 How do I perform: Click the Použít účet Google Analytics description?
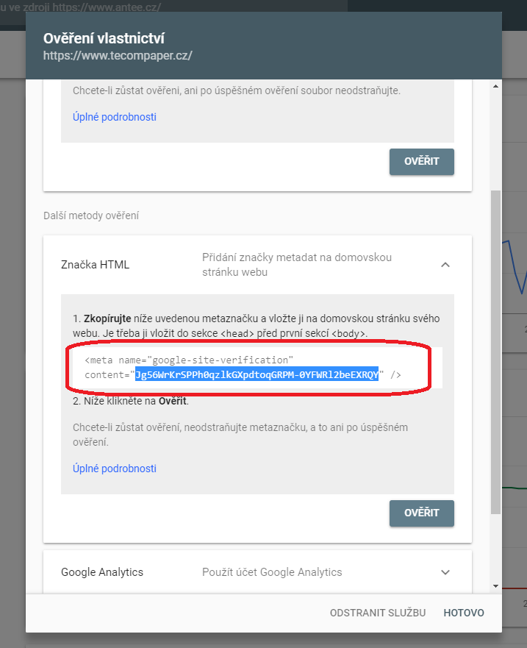click(x=272, y=572)
